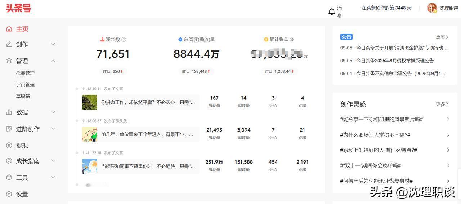Screen dimensions: 461x204
Task: Open arrow for #为什么职场让人觉得不幸福?#
Action: 448,135
